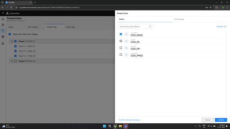230x129 pixels.
Task: Open the Windows Start button
Action: tap(104, 126)
